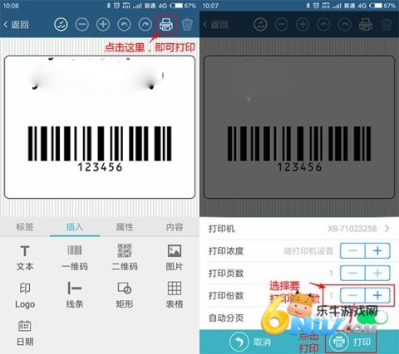Tap the 取消 cancel button
This screenshot has height=354, width=399.
pos(250,342)
